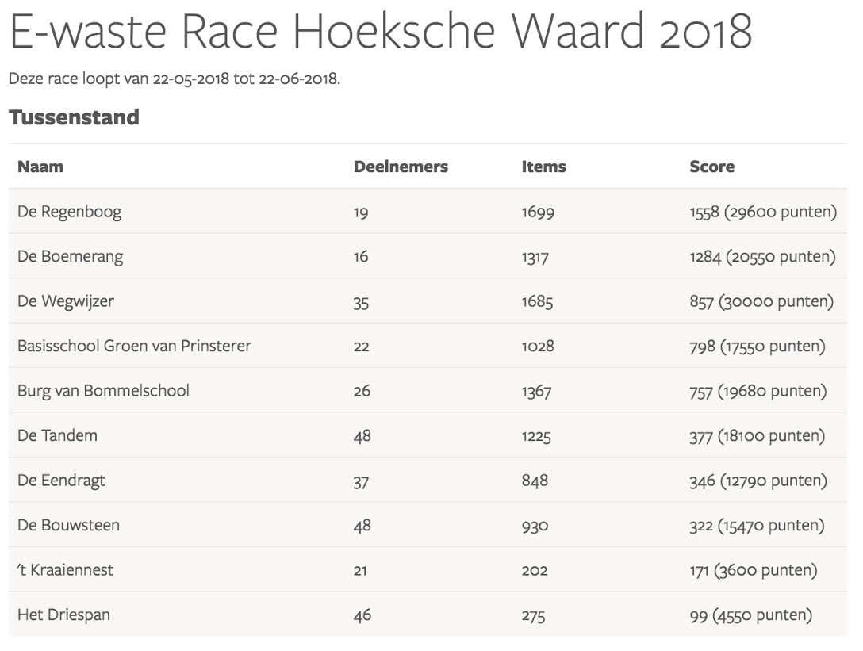This screenshot has width=863, height=651.
Task: Click the De Bouwsteen entry
Action: tap(68, 525)
